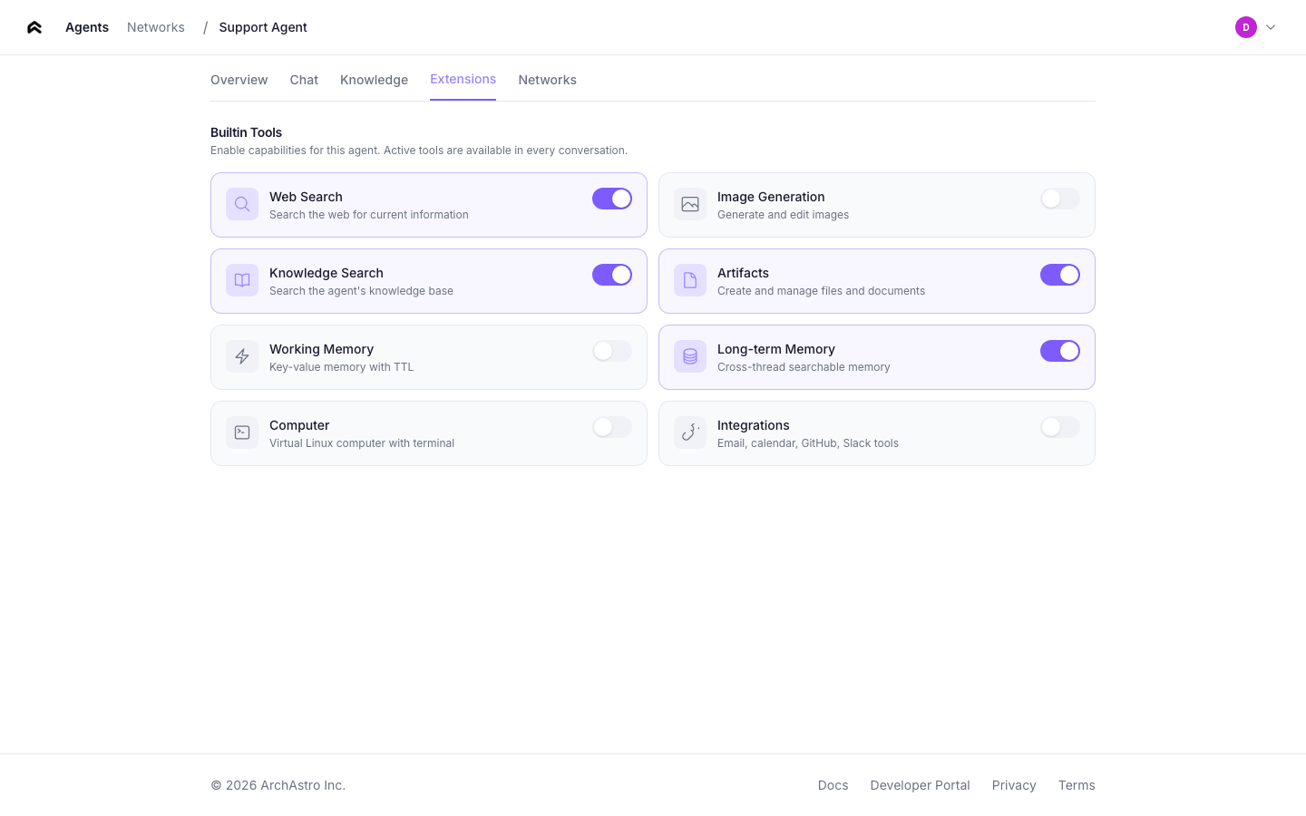The height and width of the screenshot is (816, 1306).
Task: Select Networks in the top navigation
Action: (155, 27)
